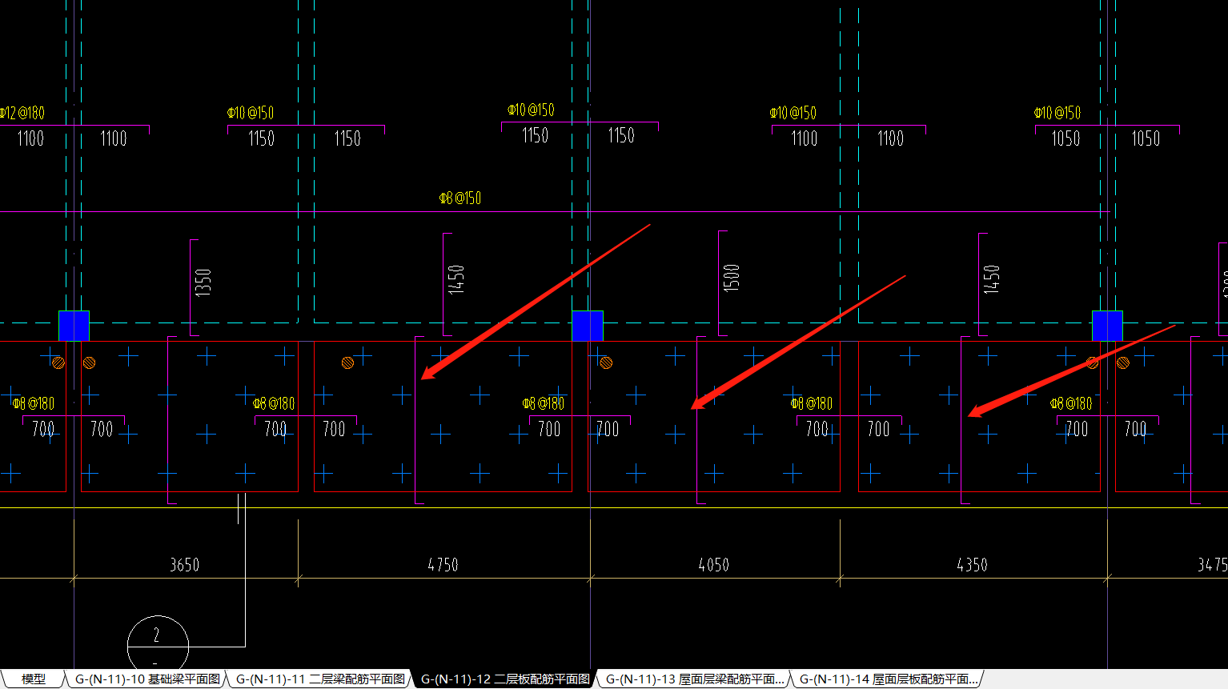Select the G-(N-11)-12 二层板配筋平面图 layout tab

505,679
